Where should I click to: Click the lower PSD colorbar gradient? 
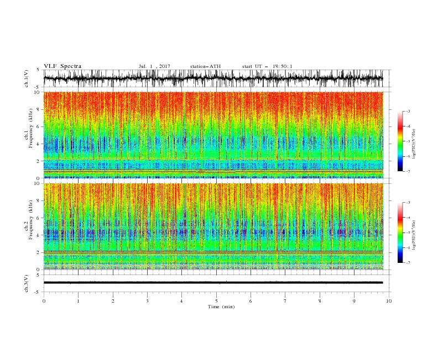pos(400,233)
